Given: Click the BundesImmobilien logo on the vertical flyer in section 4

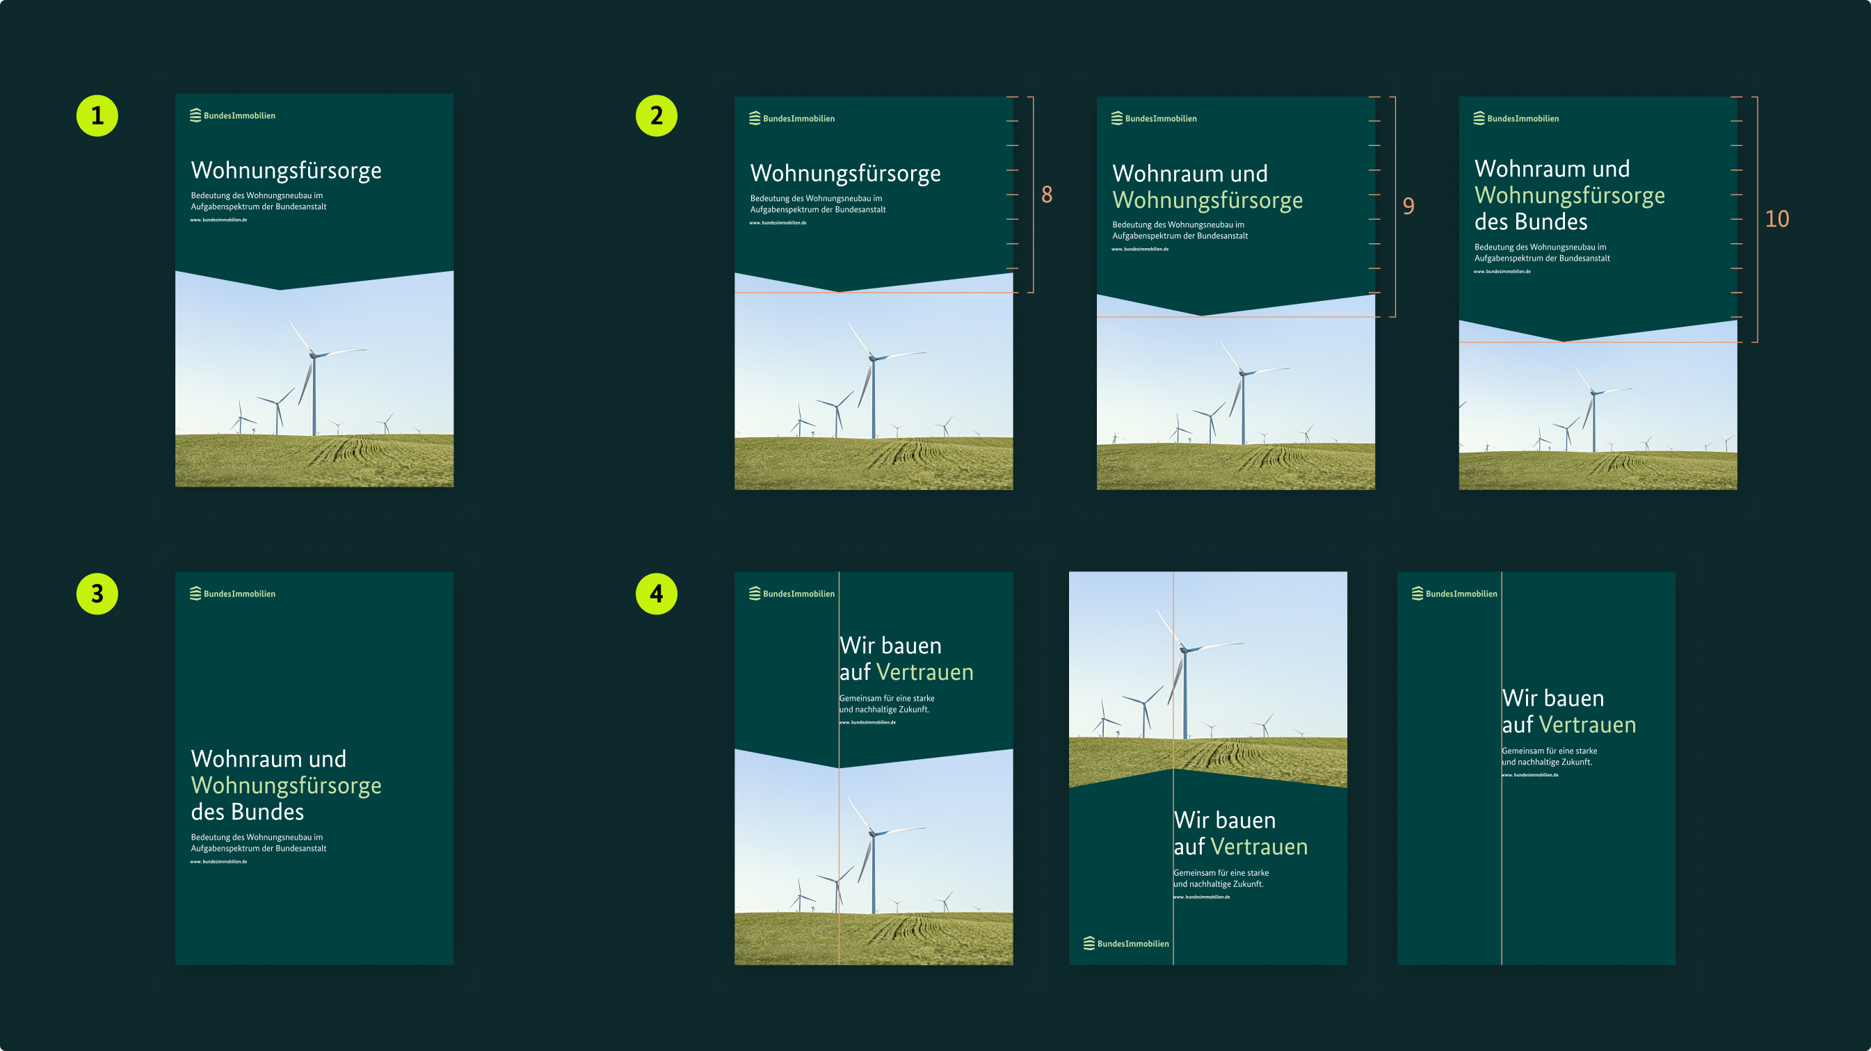Looking at the screenshot, I should 795,593.
